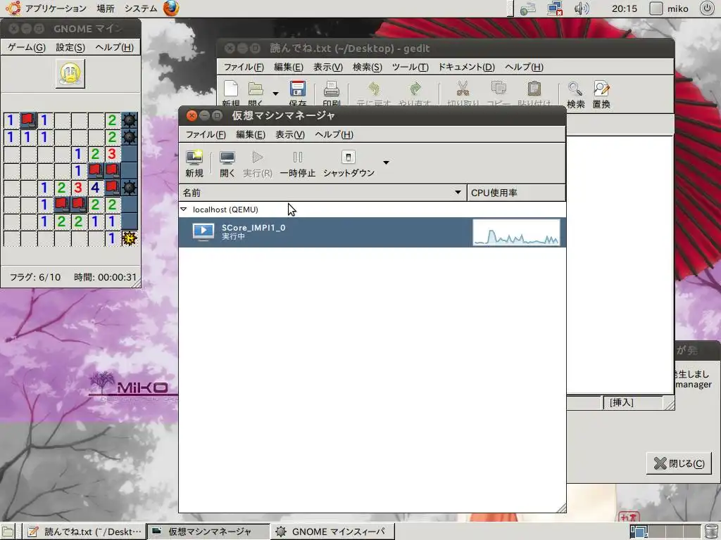Click the power button icon in top panel

point(707,8)
